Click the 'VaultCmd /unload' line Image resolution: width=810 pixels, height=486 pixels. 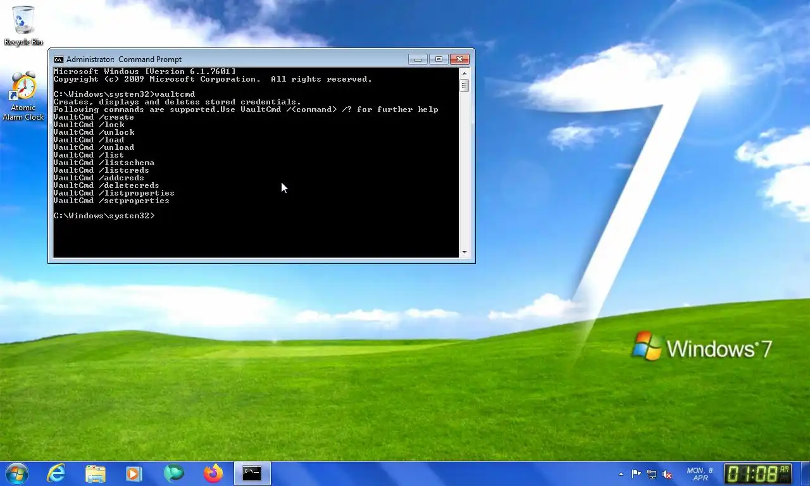coord(94,147)
